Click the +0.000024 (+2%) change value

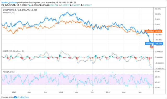(39, 5)
